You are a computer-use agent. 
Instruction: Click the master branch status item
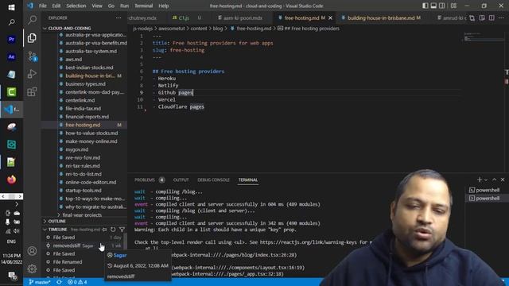40,282
